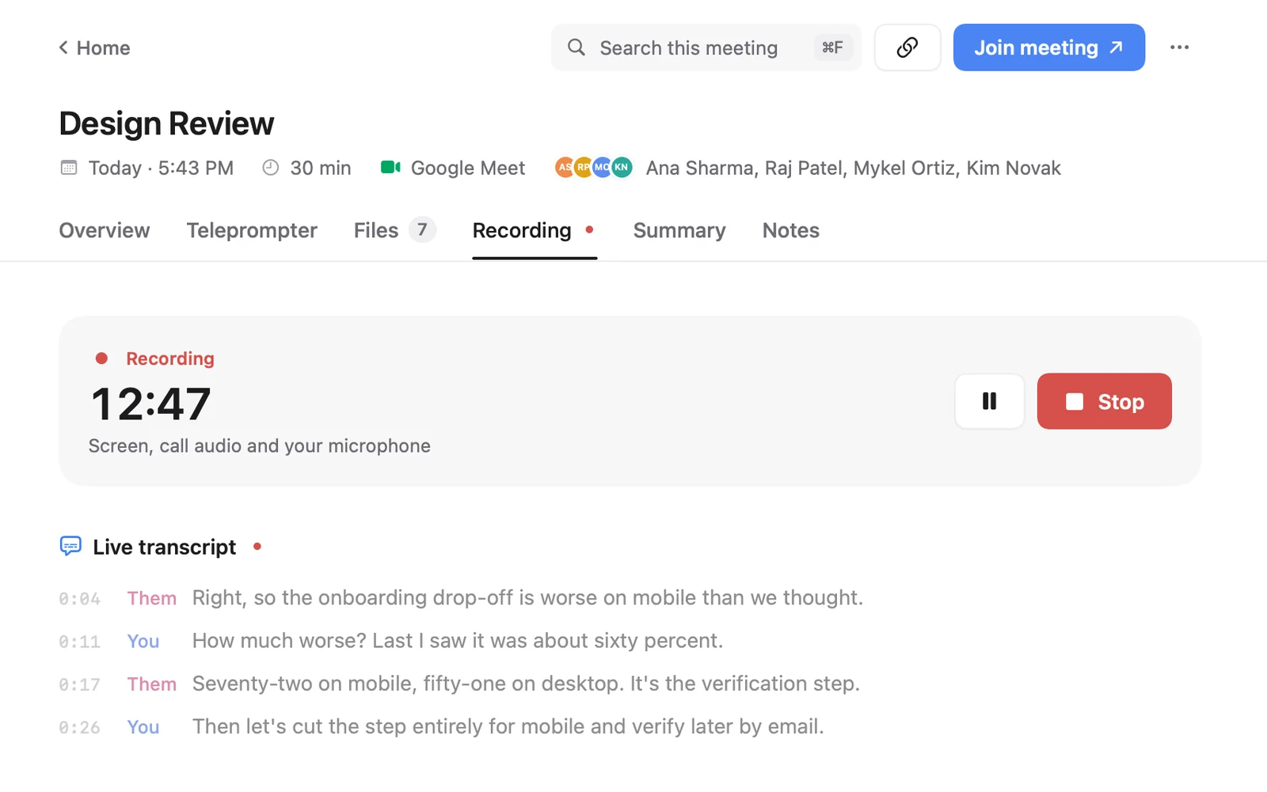The image size is (1267, 792).
Task: Open the three-dot more options menu
Action: [1179, 47]
